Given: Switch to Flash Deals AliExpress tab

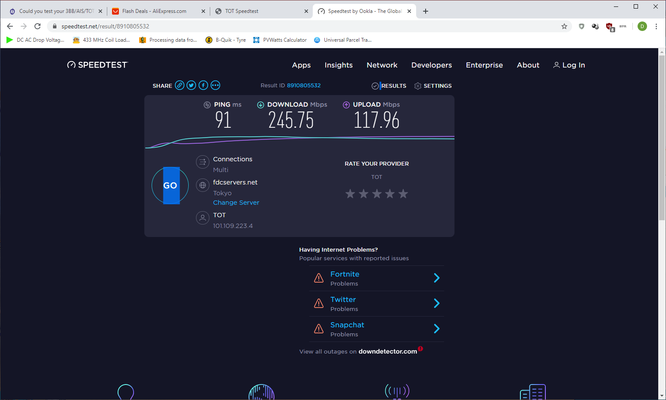Looking at the screenshot, I should point(158,11).
